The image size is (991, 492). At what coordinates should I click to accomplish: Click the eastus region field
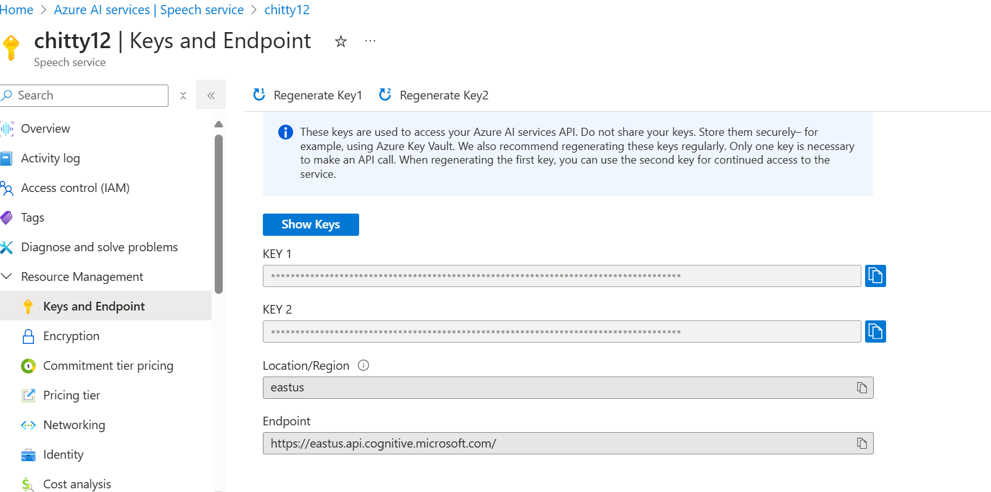click(x=568, y=388)
